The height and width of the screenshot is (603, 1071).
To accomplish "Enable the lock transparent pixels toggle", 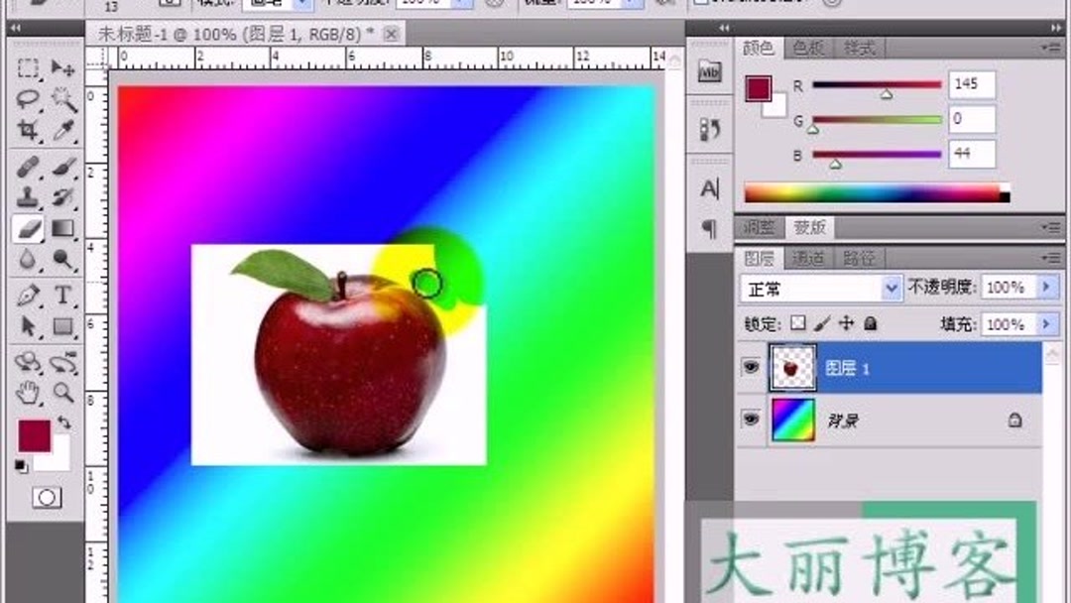I will click(x=796, y=323).
